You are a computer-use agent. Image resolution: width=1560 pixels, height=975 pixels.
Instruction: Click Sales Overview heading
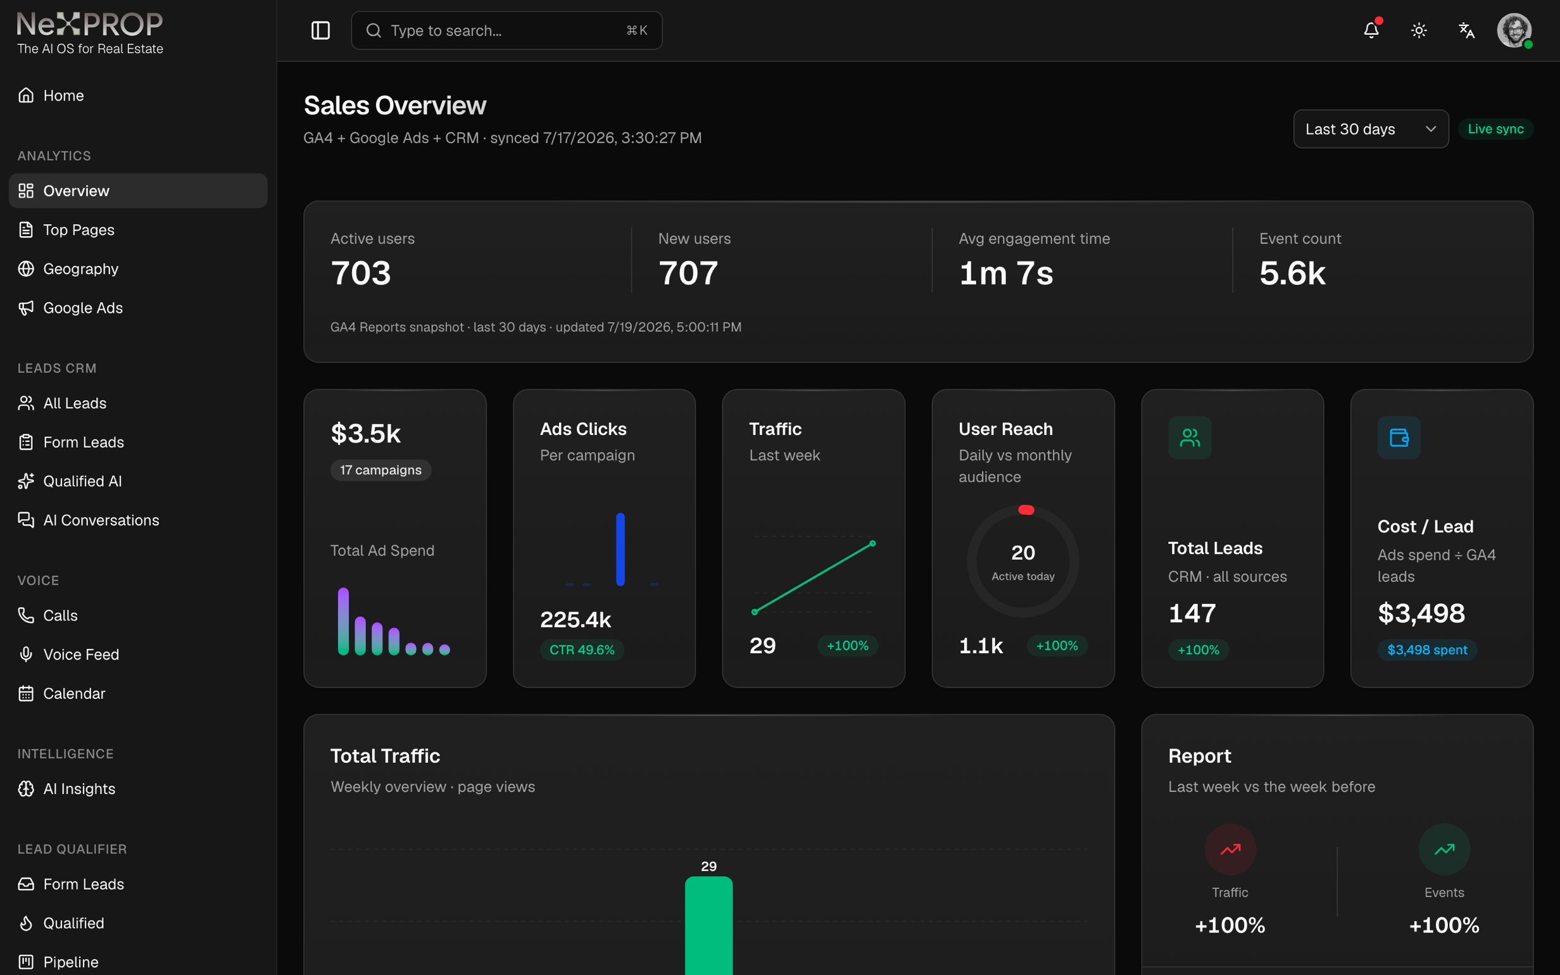[x=395, y=106]
